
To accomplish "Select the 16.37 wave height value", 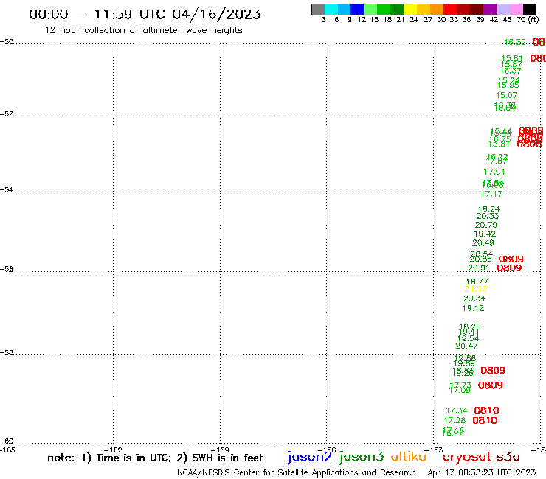I will pyautogui.click(x=511, y=71).
